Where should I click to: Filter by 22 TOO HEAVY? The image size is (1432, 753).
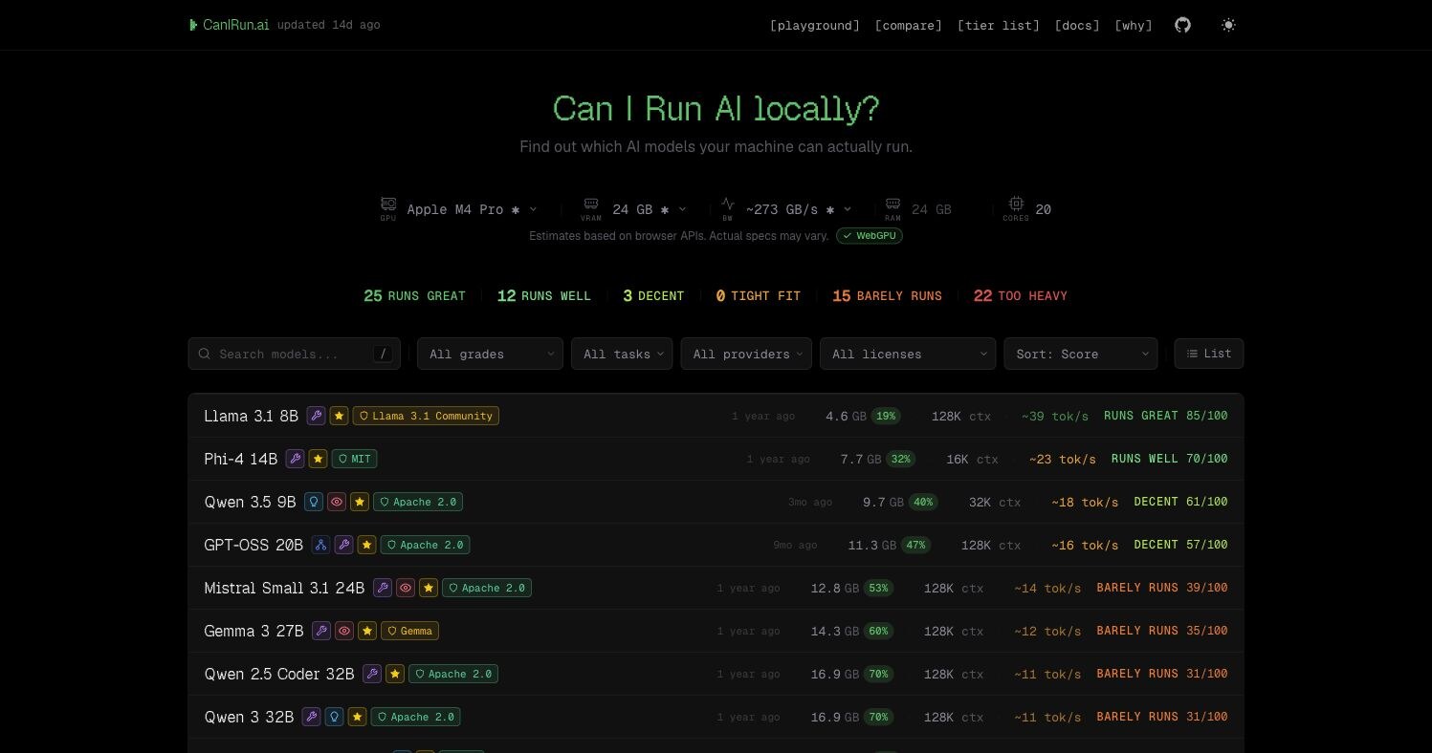point(1020,296)
